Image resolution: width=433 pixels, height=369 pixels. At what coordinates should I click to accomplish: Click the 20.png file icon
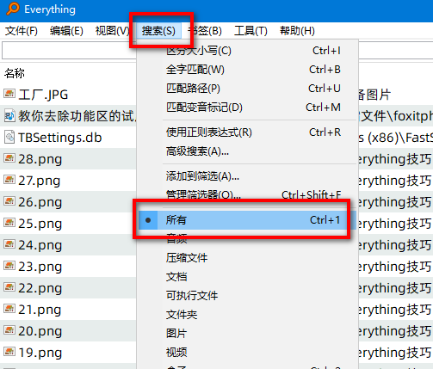click(x=9, y=330)
